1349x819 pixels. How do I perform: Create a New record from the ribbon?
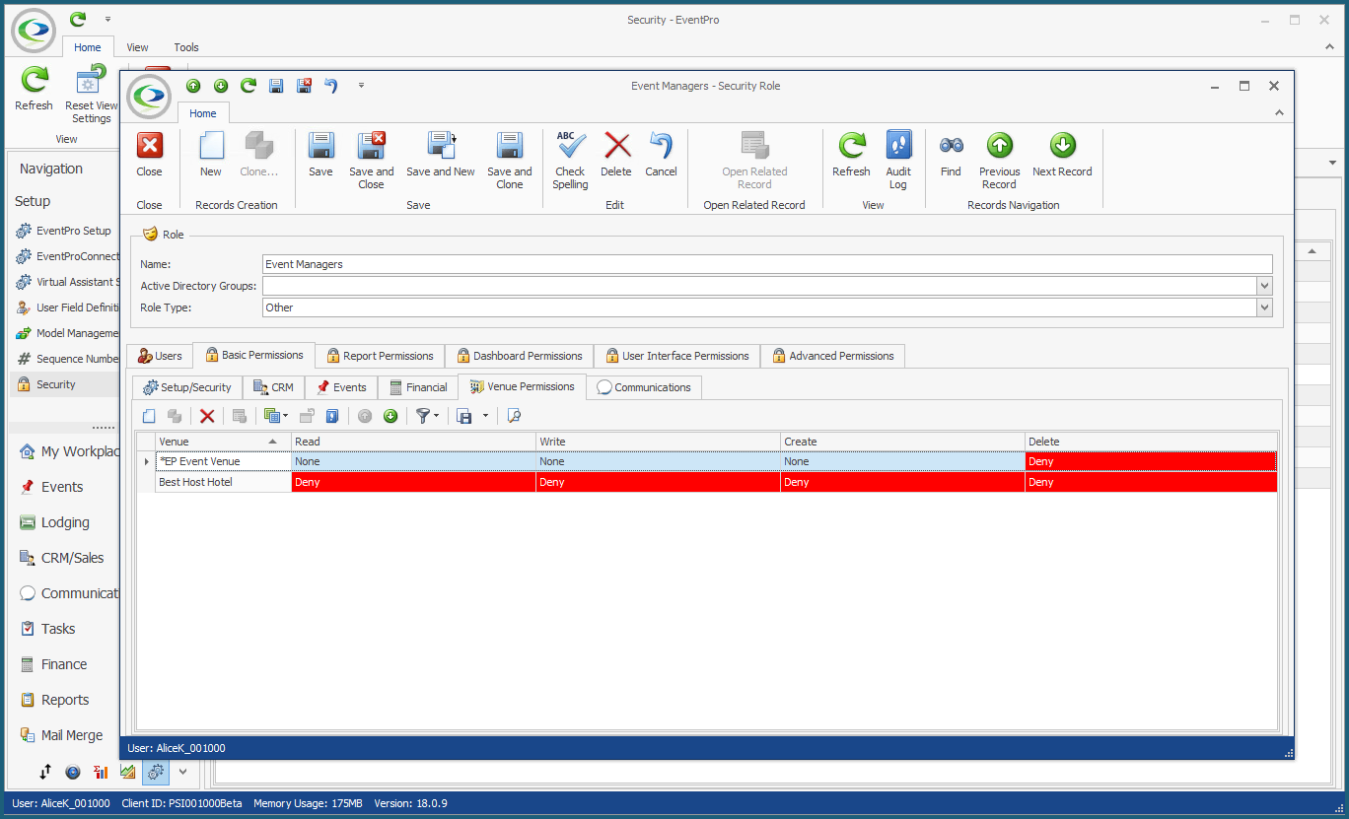click(211, 156)
